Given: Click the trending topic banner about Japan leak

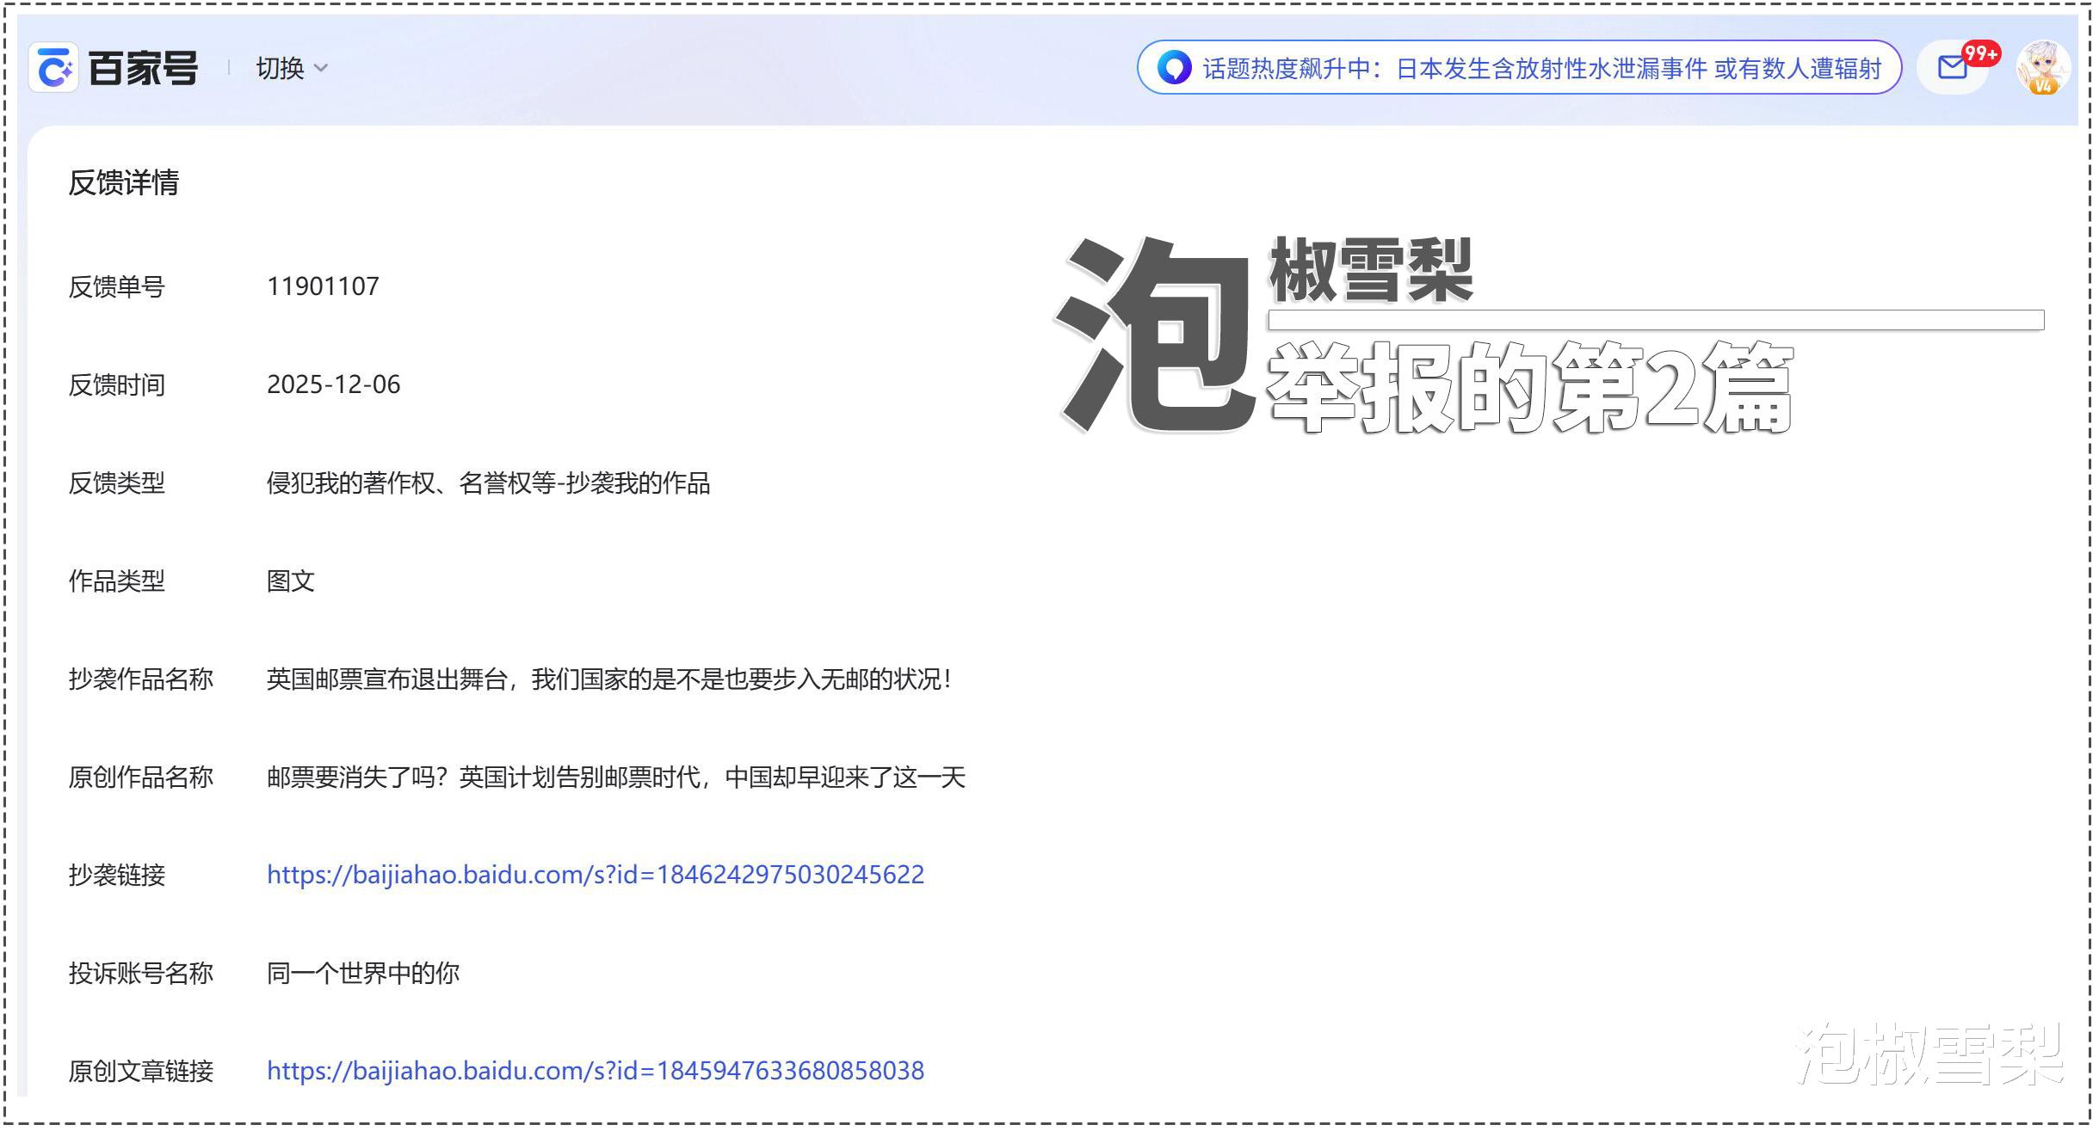Looking at the screenshot, I should [x=1540, y=68].
